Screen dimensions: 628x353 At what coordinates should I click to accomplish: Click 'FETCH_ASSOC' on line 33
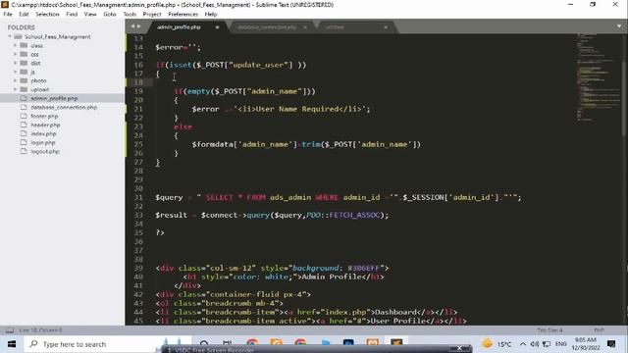click(x=354, y=215)
